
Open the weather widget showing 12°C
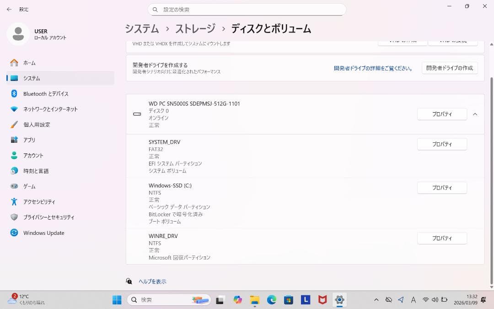click(27, 299)
